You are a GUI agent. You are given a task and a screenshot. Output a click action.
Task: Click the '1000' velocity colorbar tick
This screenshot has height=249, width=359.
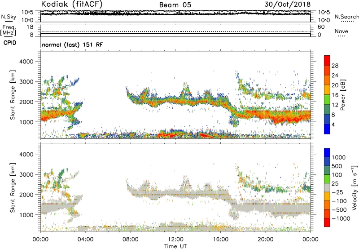point(339,157)
